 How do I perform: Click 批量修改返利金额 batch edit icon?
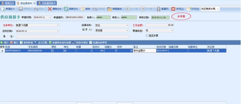click(x=50, y=42)
